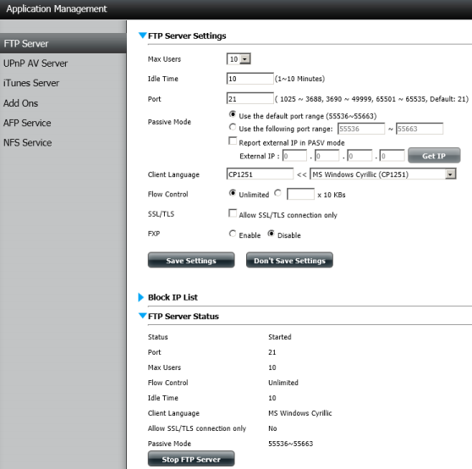Click the Status value 'Started'
Image resolution: width=472 pixels, height=469 pixels.
(x=280, y=337)
